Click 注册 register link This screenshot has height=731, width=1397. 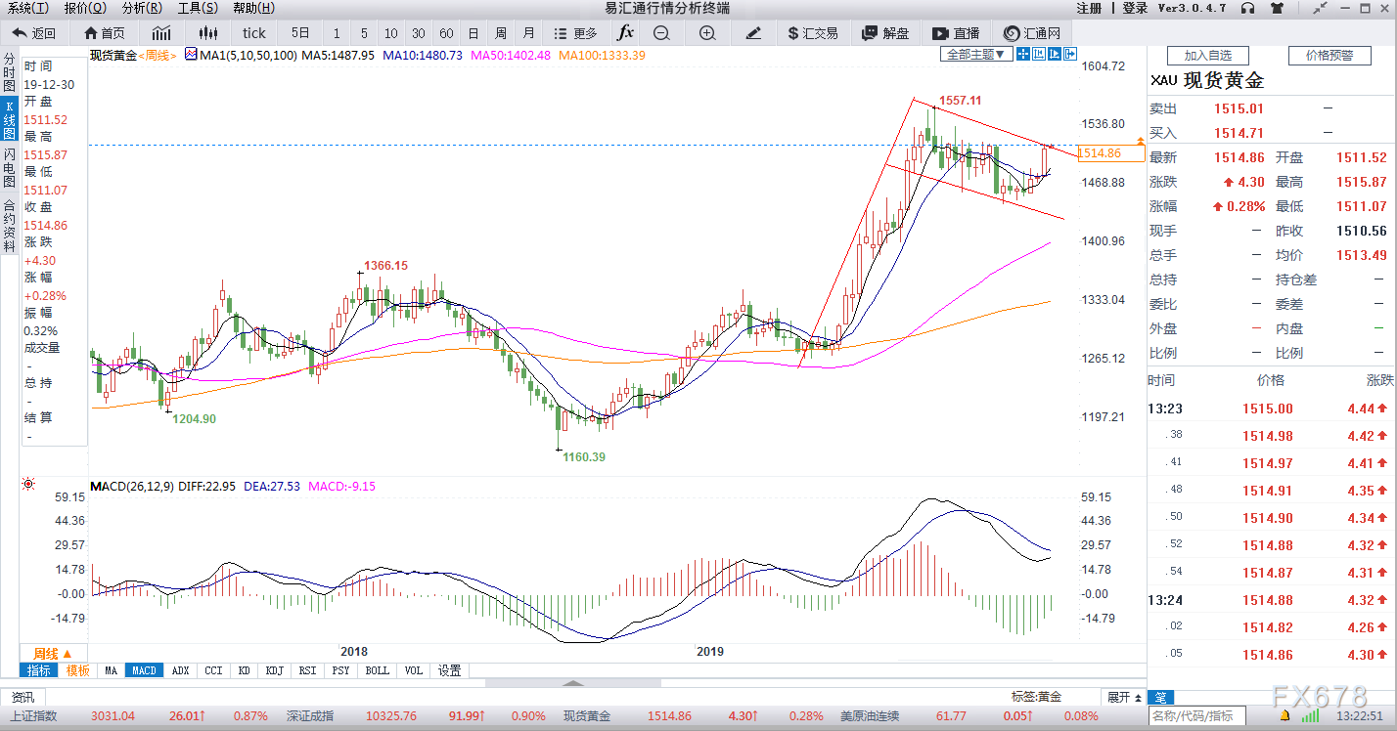1089,8
